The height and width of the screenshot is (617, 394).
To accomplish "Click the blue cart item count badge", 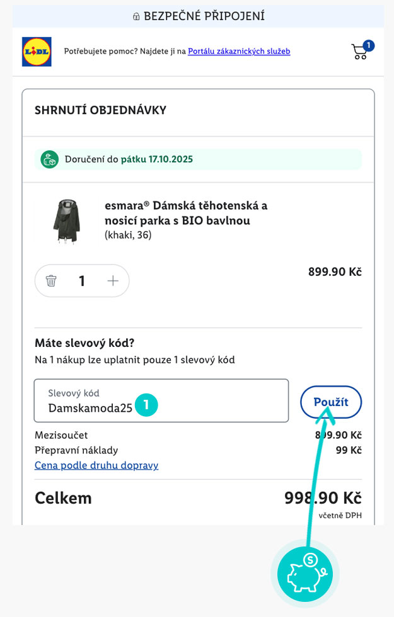I will [369, 45].
